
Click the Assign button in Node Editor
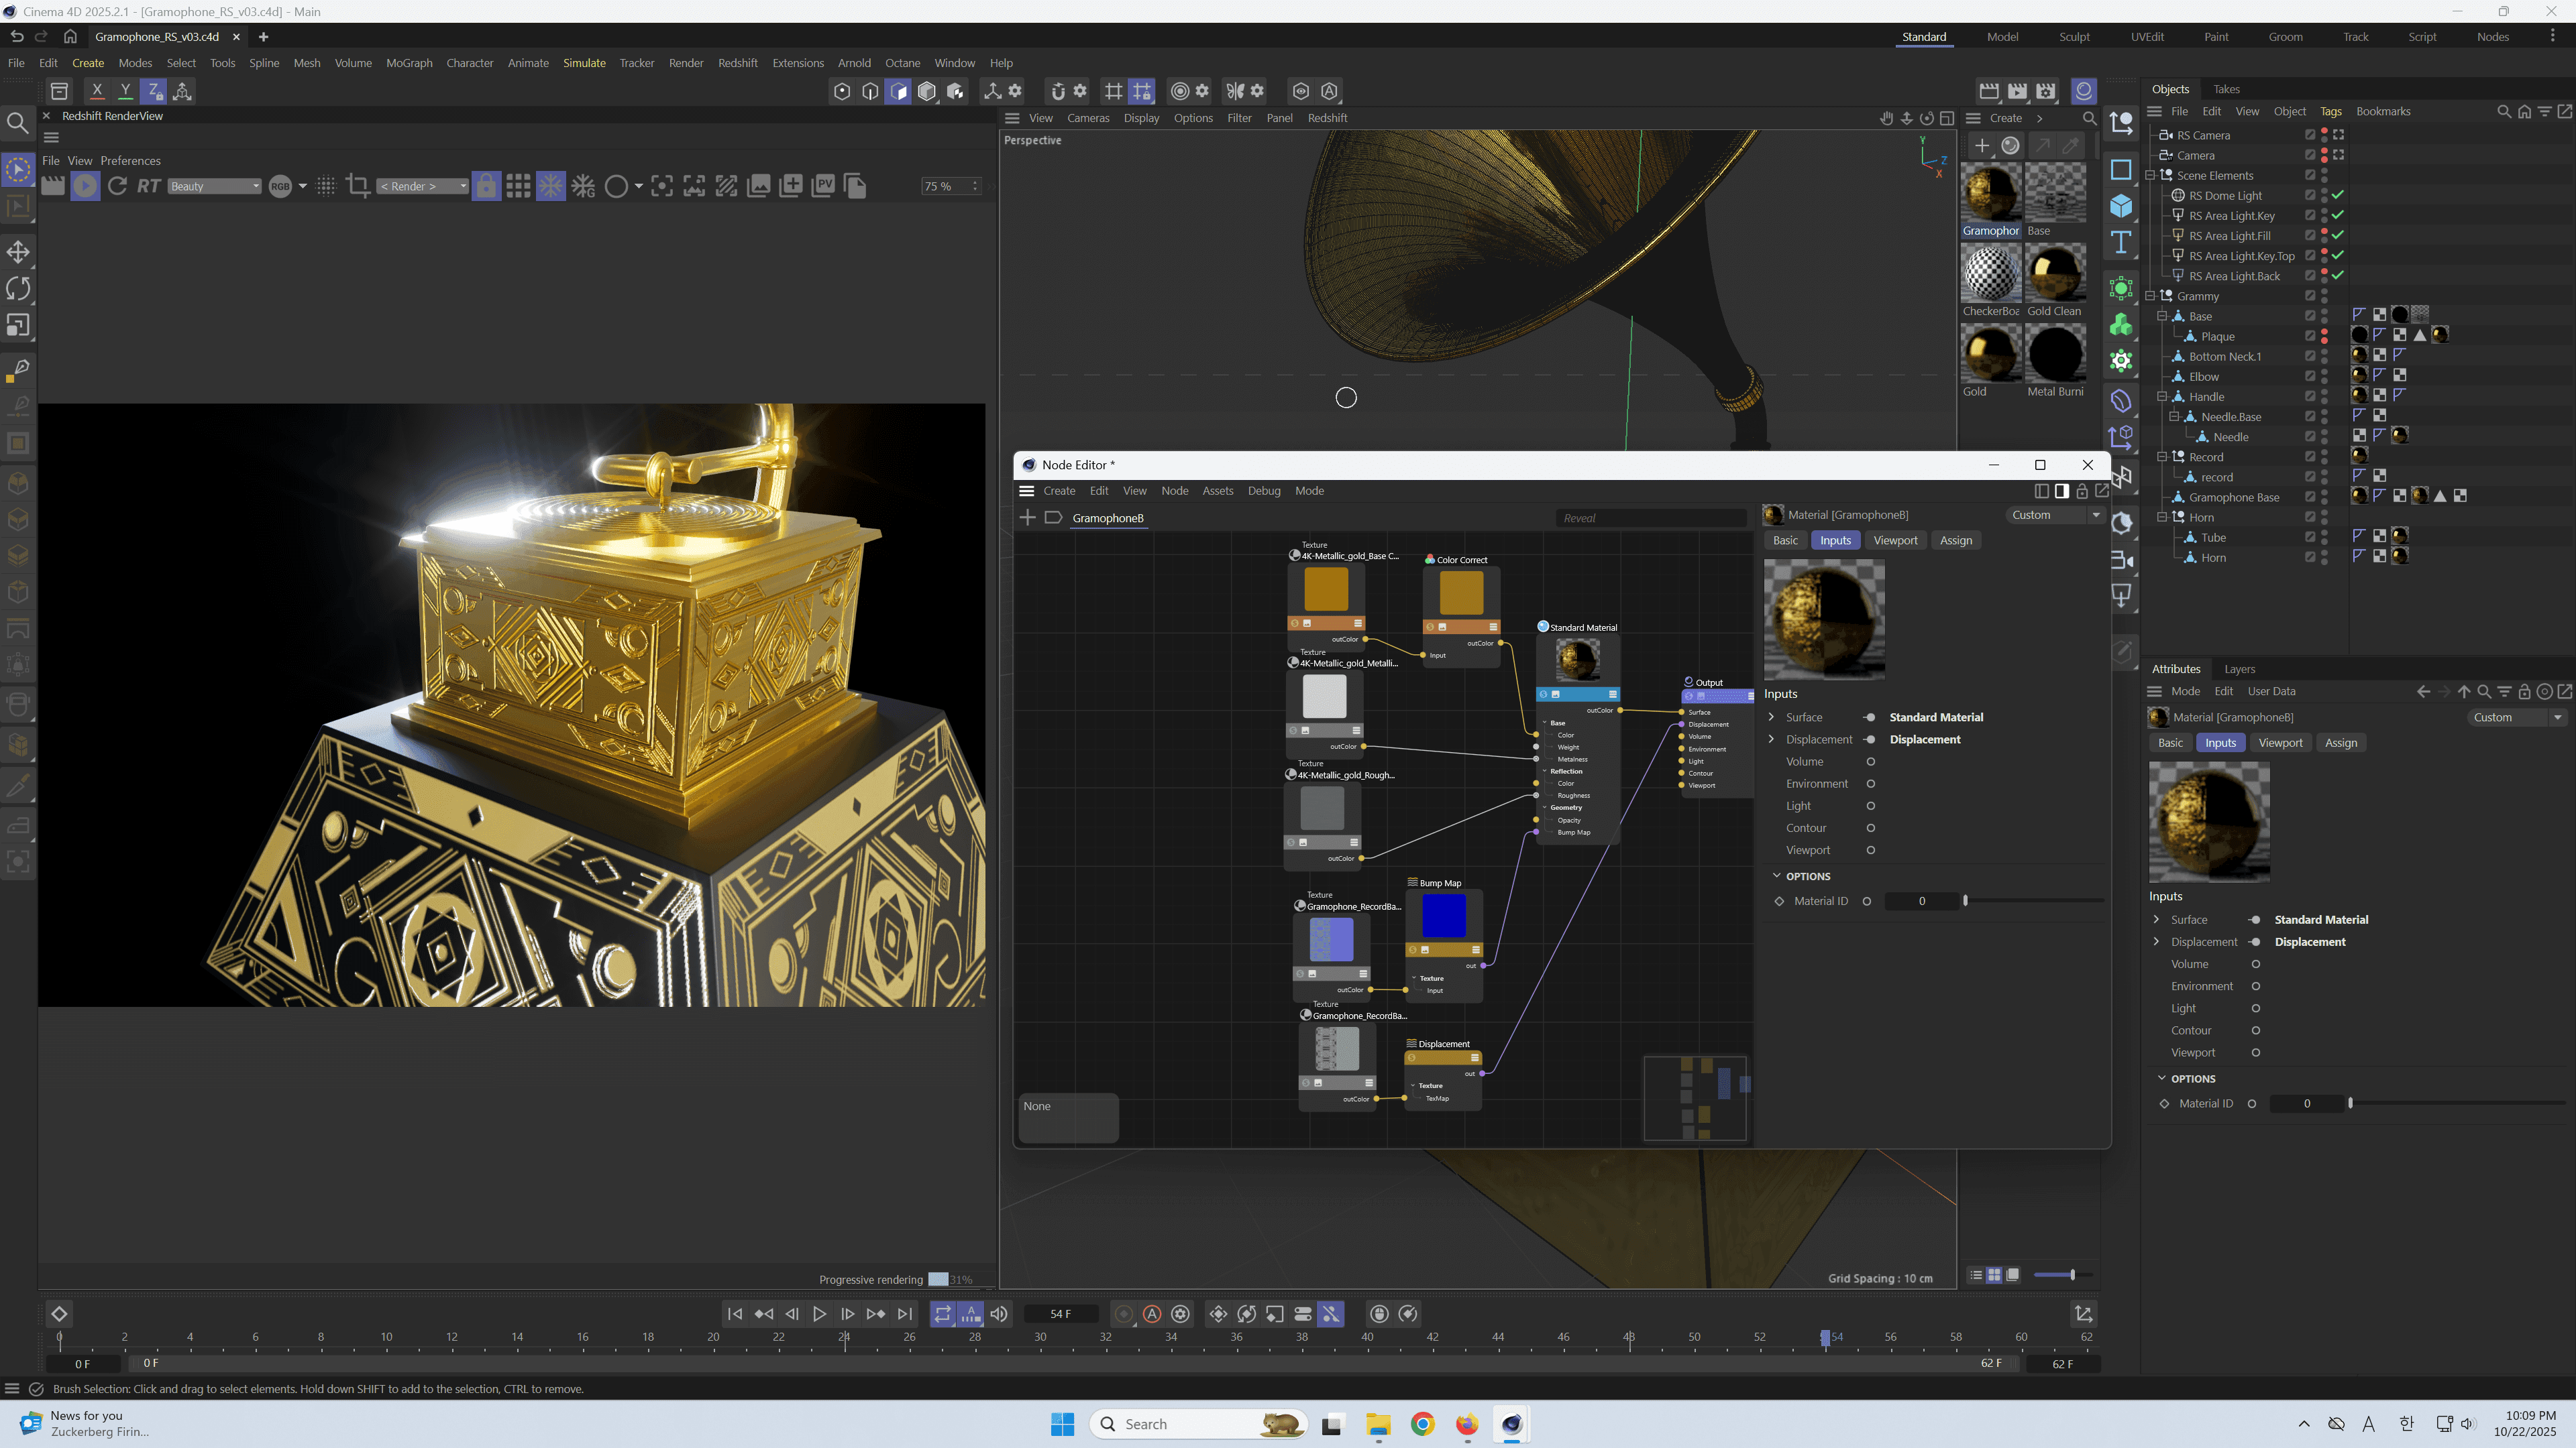[x=1955, y=540]
